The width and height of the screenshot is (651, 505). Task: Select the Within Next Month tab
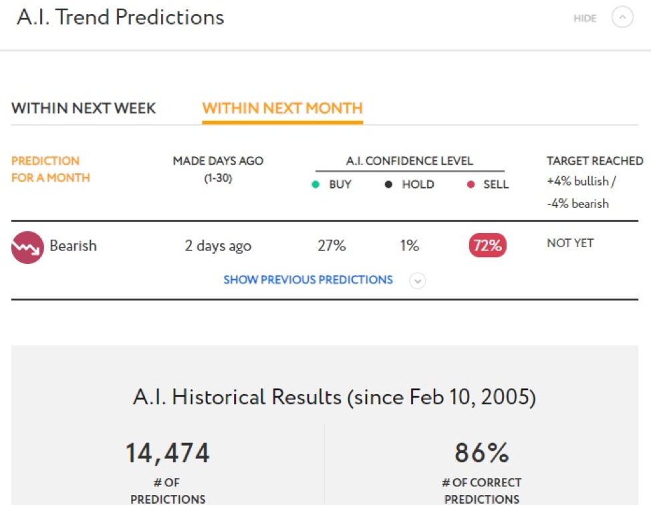point(282,108)
